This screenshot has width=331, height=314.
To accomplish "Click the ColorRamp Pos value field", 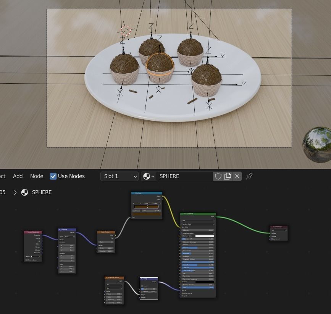I will coord(151,211).
